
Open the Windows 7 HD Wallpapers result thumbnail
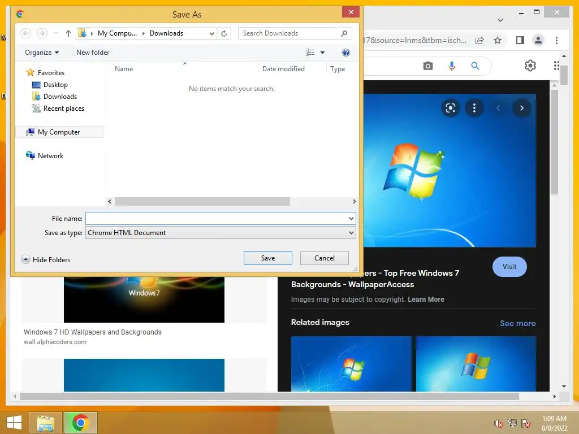tap(144, 300)
